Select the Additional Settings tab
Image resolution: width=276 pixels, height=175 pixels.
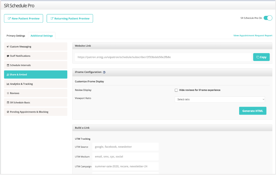[x=42, y=36]
